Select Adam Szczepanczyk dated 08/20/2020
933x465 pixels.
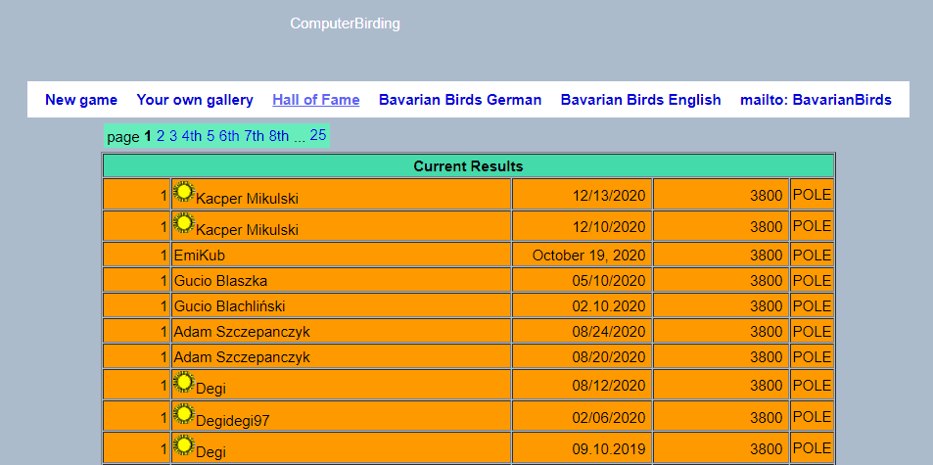242,357
